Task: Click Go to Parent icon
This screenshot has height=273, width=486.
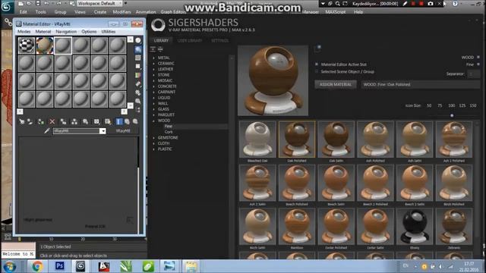Action: 127,121
